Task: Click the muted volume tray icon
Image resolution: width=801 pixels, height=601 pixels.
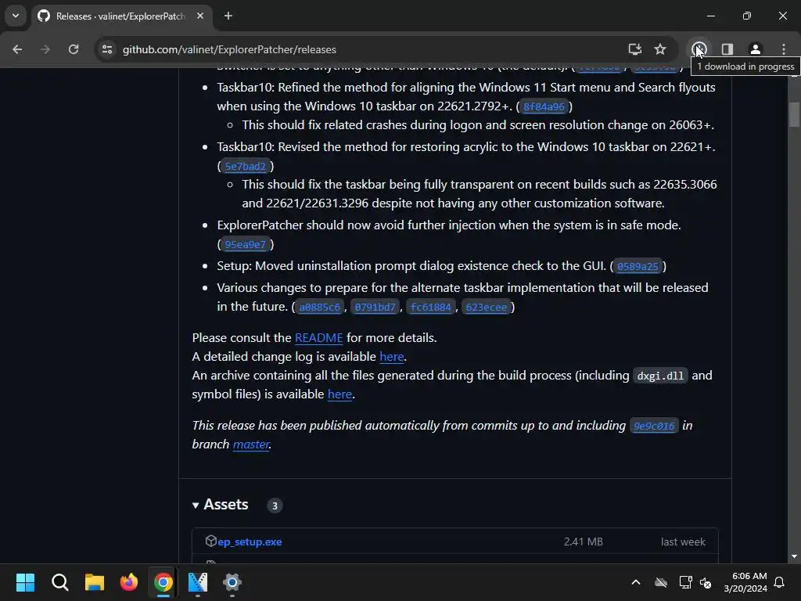Action: click(706, 582)
